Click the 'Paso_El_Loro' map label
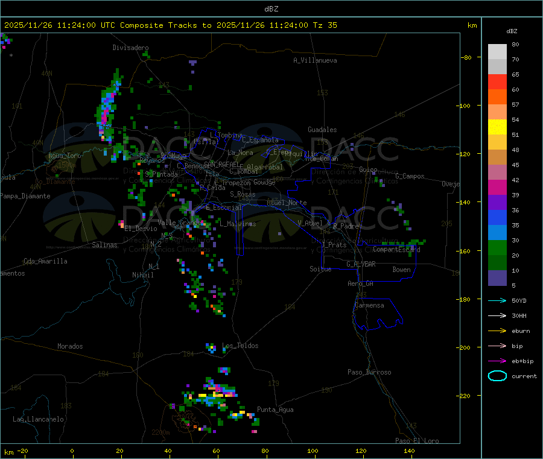This screenshot has width=543, height=459. pos(417,441)
